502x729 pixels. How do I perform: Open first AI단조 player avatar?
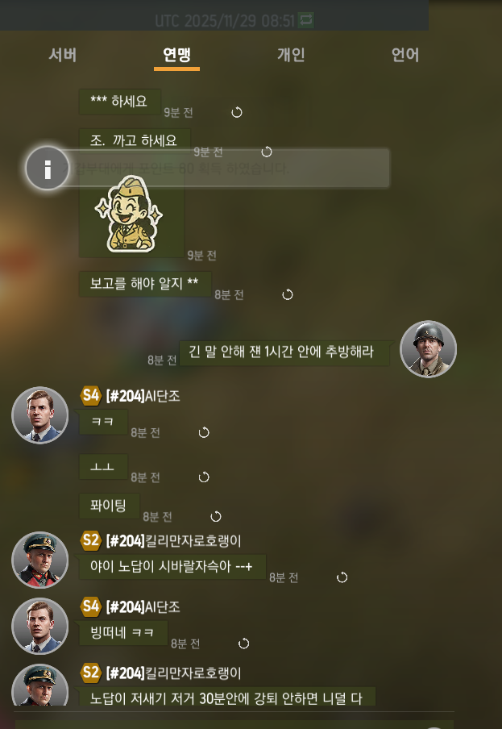[x=40, y=415]
